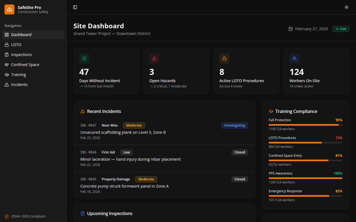Navigate to the Training page

(x=18, y=74)
